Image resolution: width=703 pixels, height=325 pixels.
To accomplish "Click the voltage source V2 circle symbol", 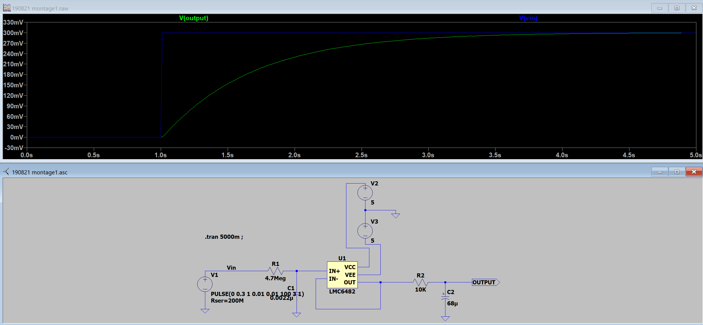I will coord(365,192).
